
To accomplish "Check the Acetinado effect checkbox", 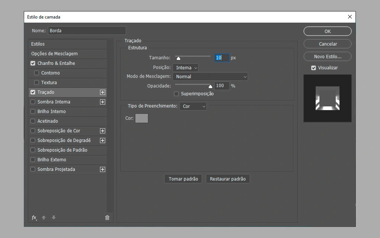I will (33, 121).
